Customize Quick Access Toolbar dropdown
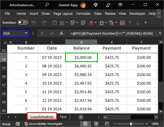Screen dimensions: 164x127 click(x=145, y=23)
